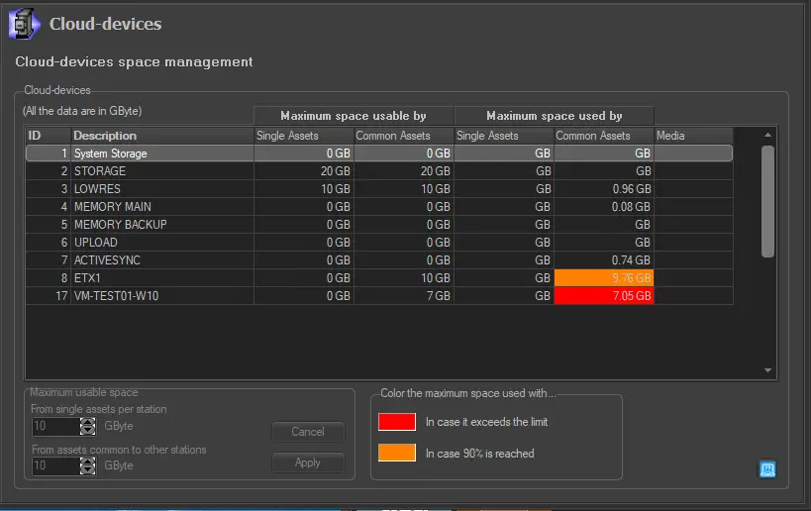811x511 pixels.
Task: Decrease the common assets GByte value
Action: click(87, 469)
